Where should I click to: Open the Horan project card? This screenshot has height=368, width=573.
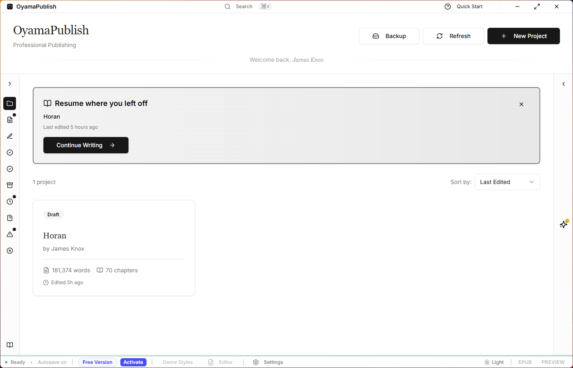pyautogui.click(x=114, y=248)
